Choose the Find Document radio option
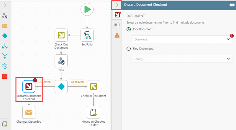 pos(129,49)
